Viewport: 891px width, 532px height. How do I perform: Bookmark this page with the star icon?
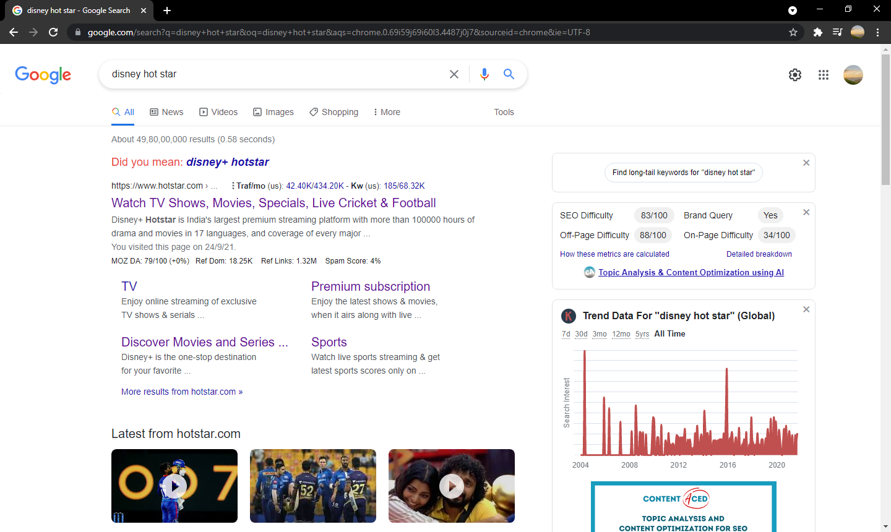(x=793, y=32)
